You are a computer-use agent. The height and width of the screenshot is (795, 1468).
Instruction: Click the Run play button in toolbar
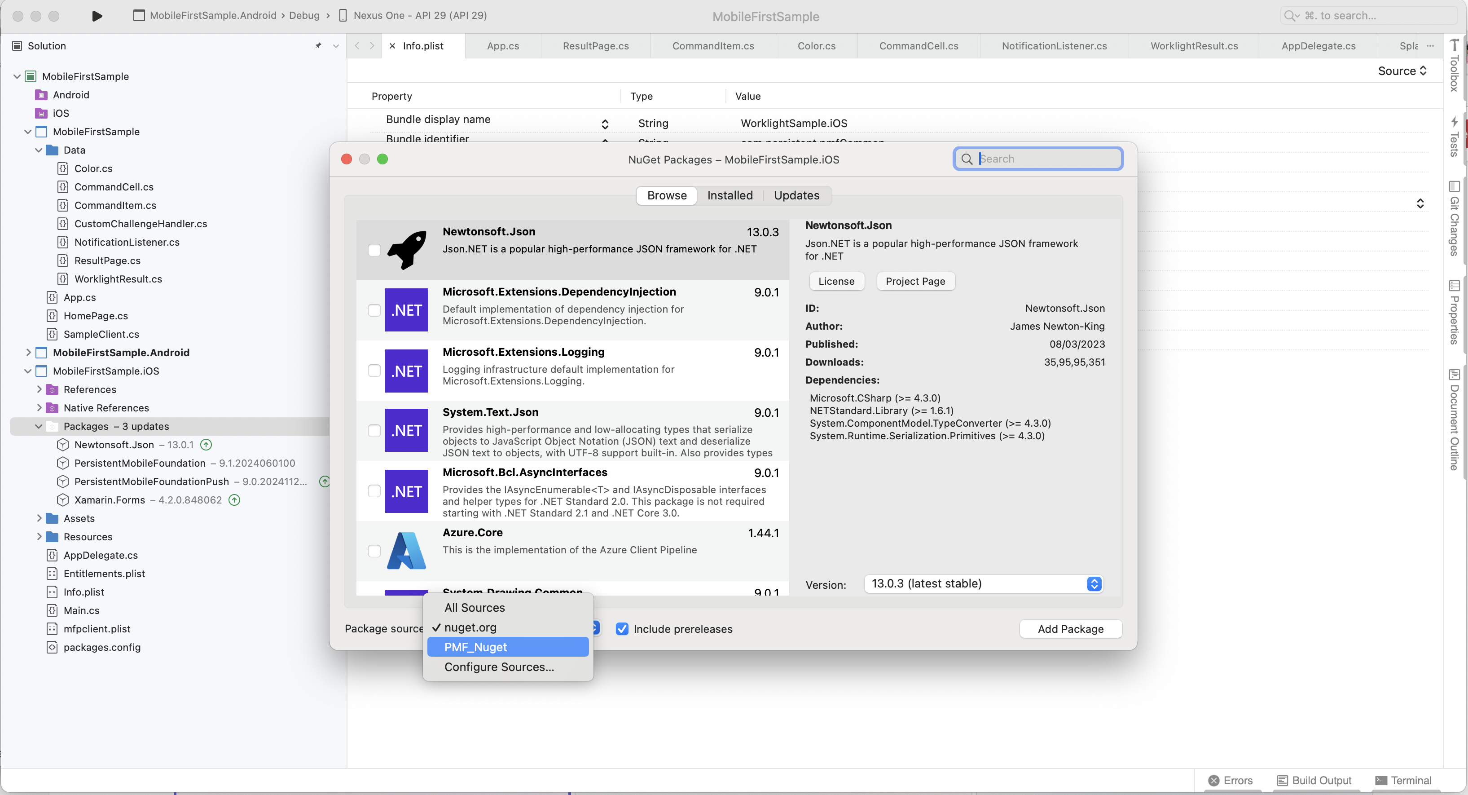click(97, 15)
